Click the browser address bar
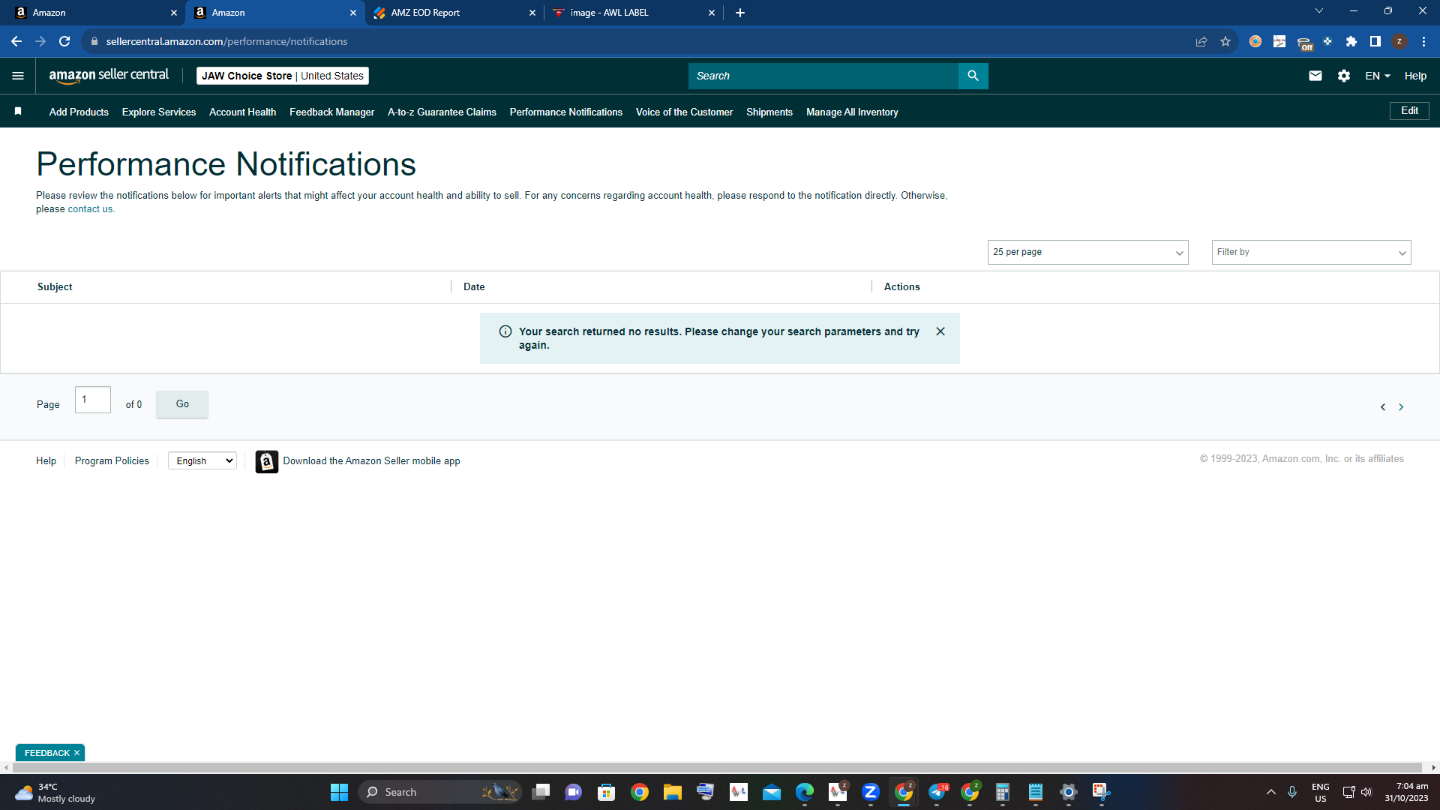Screen dimensions: 1440x810 click(x=637, y=41)
